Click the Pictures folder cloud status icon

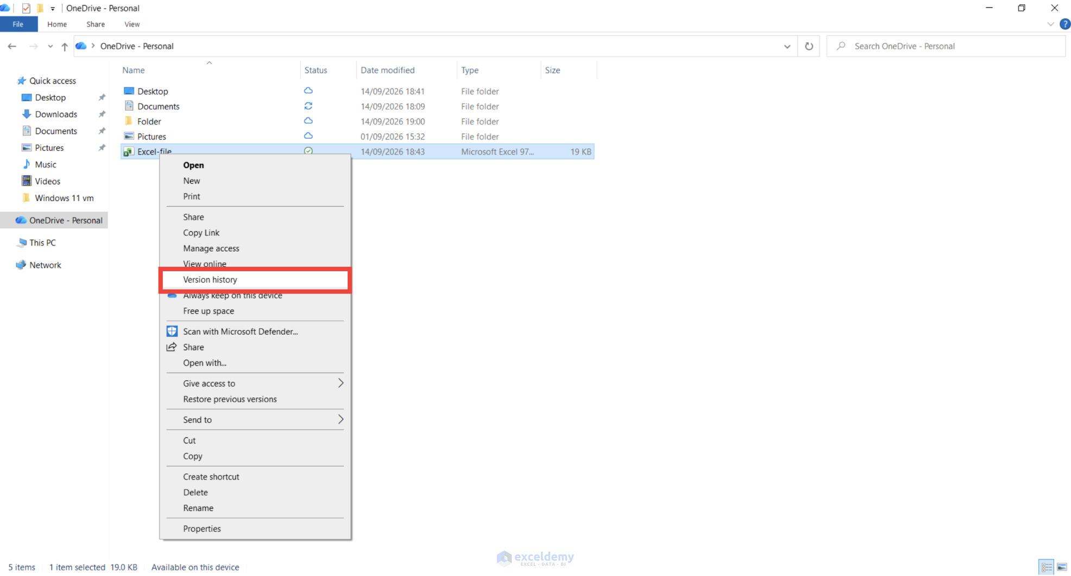[308, 136]
